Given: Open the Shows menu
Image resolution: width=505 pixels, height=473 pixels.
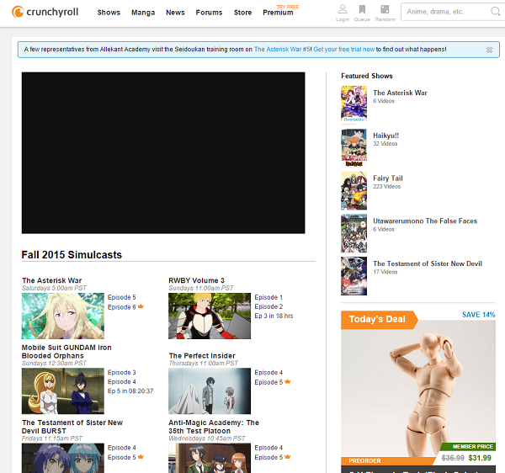Looking at the screenshot, I should tap(109, 13).
